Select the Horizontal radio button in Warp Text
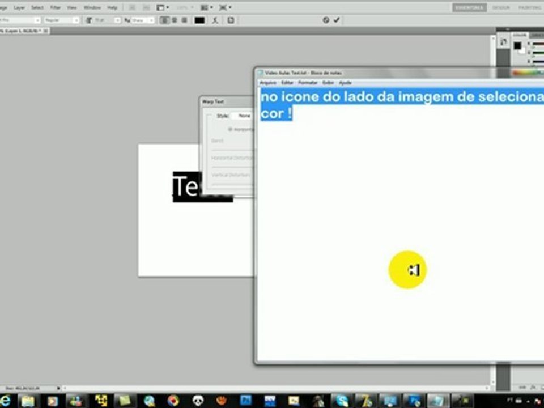Viewport: 544px width, 408px height. pos(229,129)
